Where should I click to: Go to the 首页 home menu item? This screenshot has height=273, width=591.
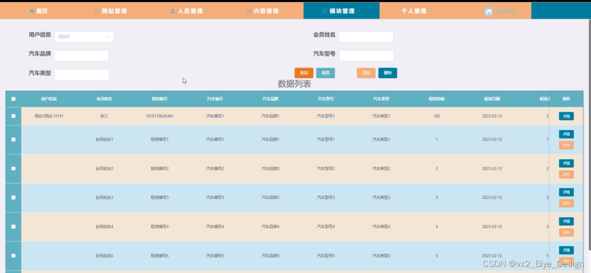(39, 11)
